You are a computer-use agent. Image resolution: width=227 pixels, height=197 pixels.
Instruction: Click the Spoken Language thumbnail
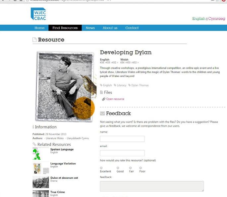pos(41,154)
